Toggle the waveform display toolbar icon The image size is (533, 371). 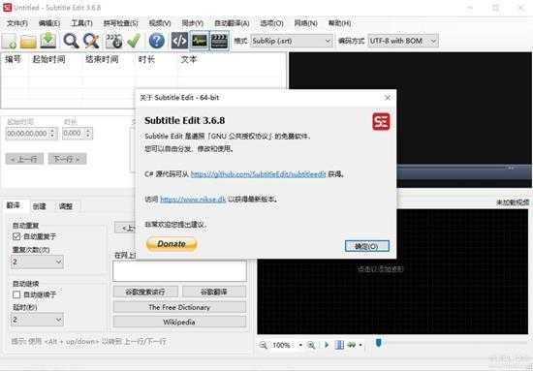200,41
